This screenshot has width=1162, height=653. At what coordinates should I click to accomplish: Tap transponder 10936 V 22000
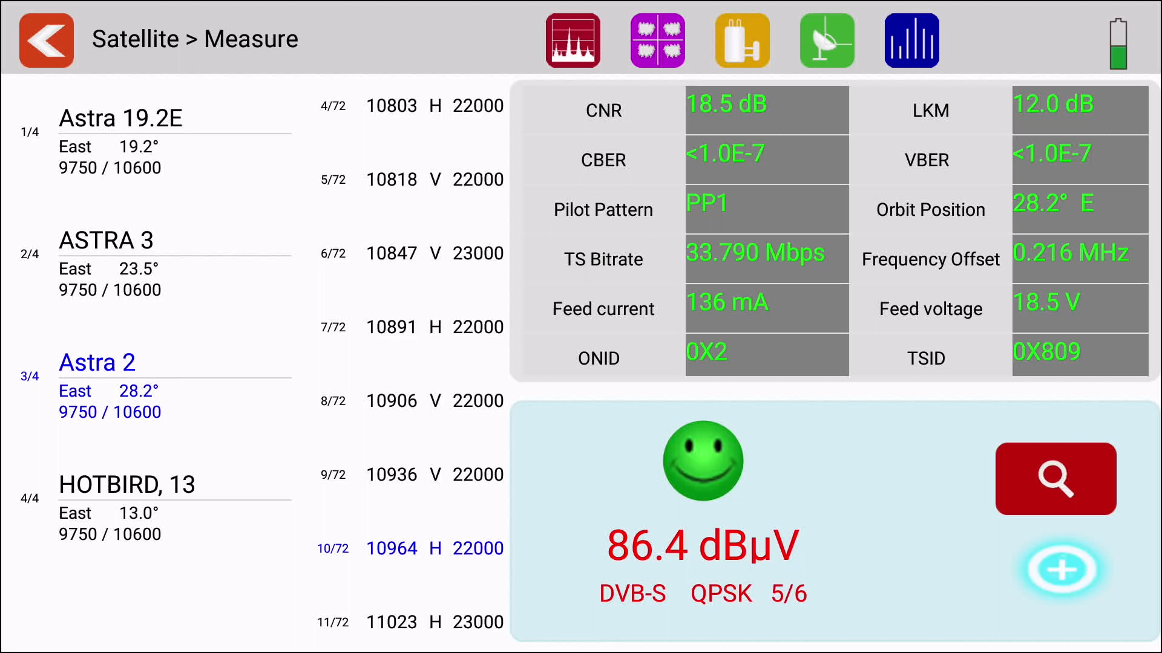point(434,475)
